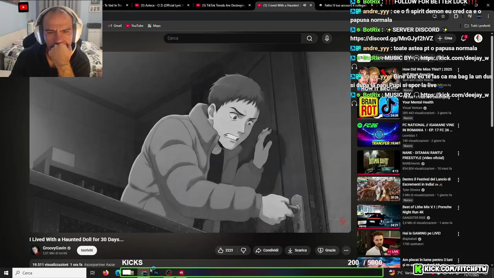Close the TikTok Trends tab
494x278 pixels.
(x=250, y=5)
